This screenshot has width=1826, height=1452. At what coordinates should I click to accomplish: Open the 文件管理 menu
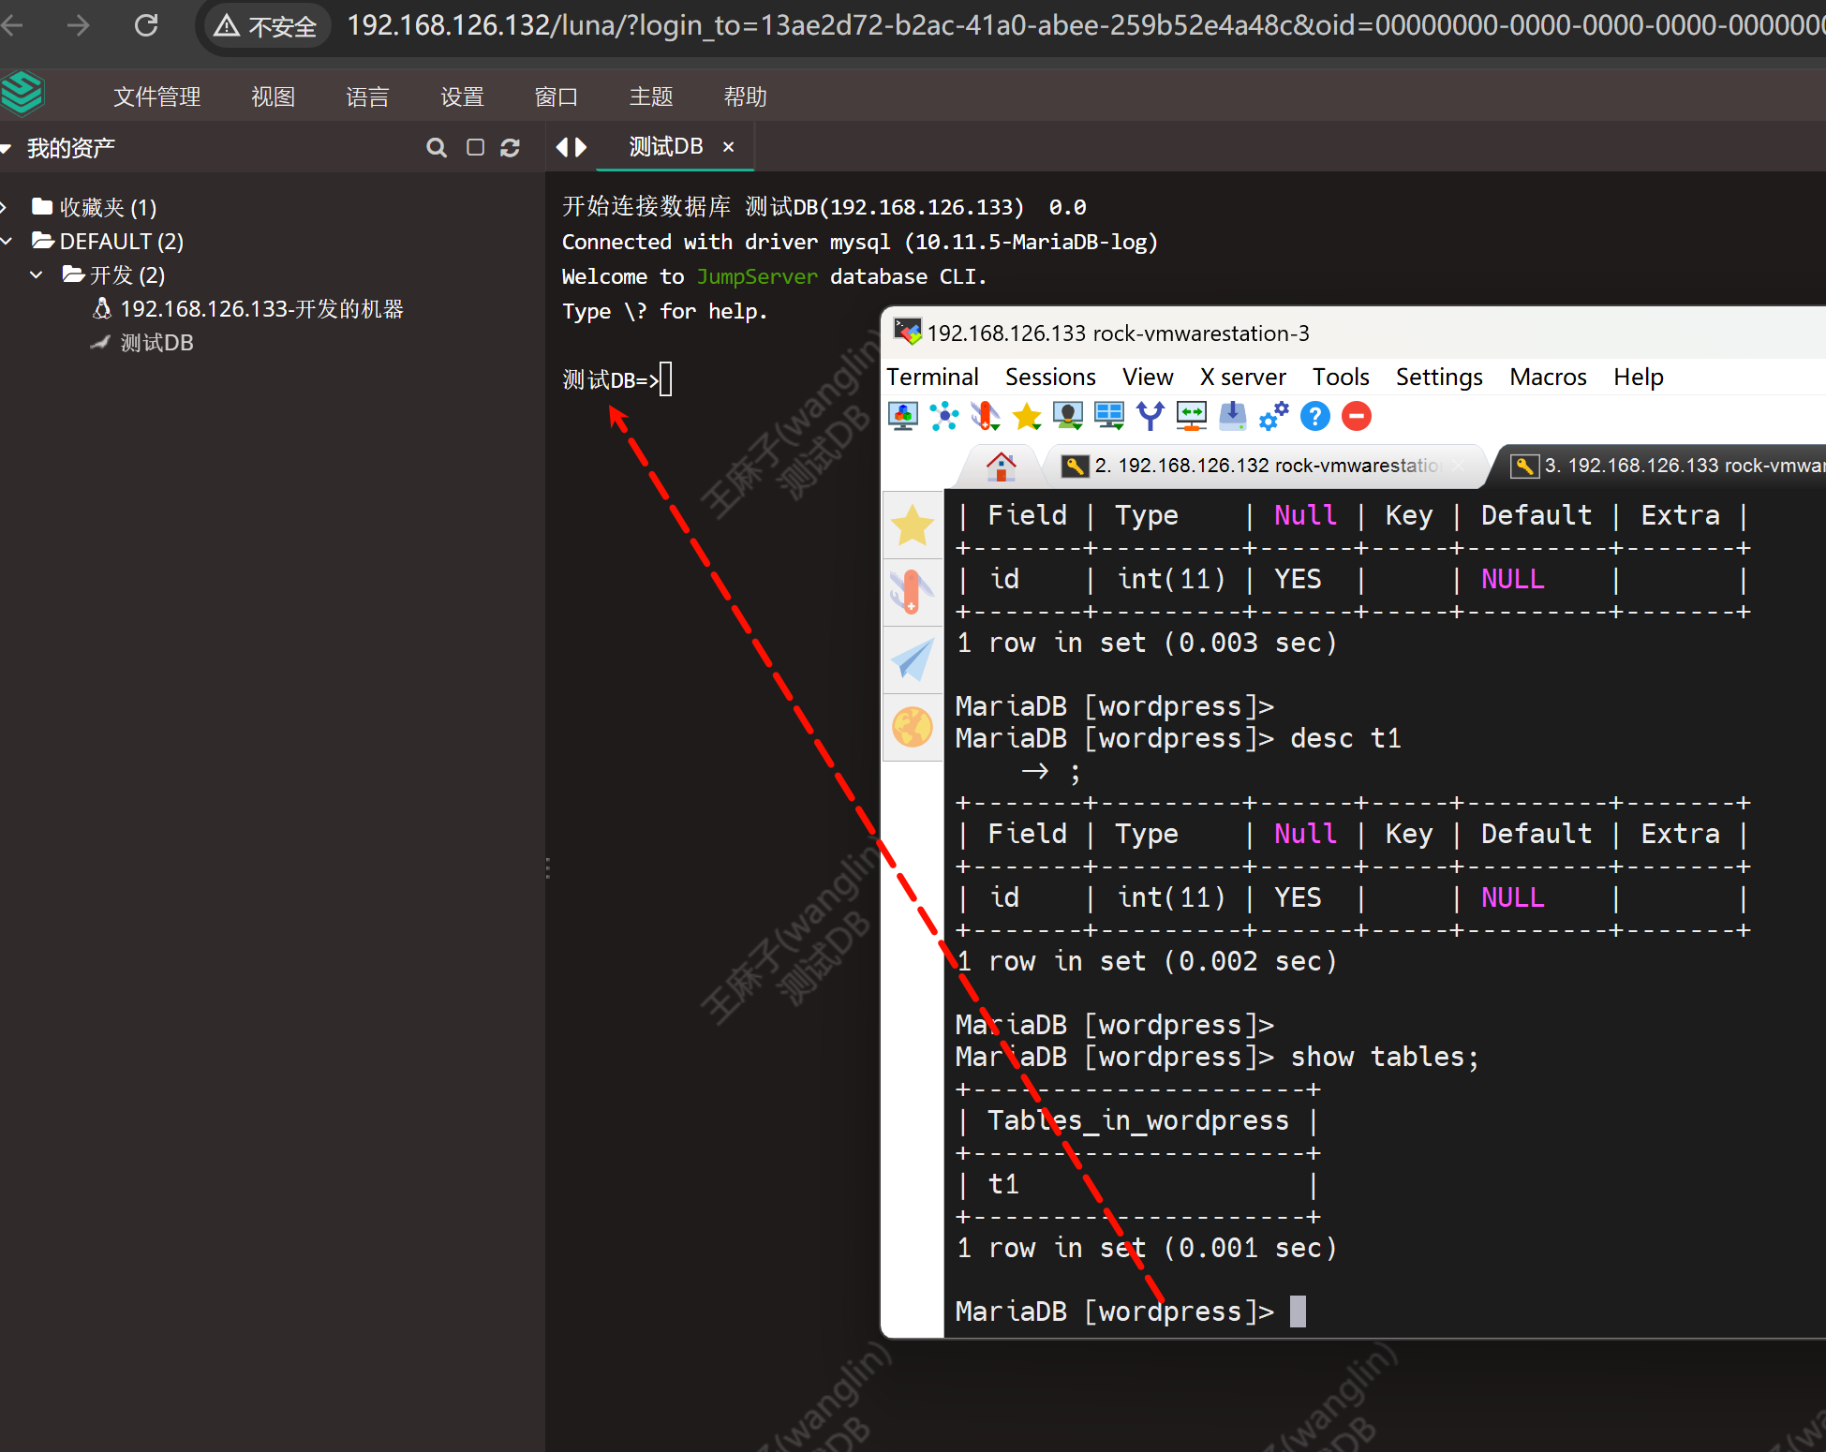click(x=156, y=96)
